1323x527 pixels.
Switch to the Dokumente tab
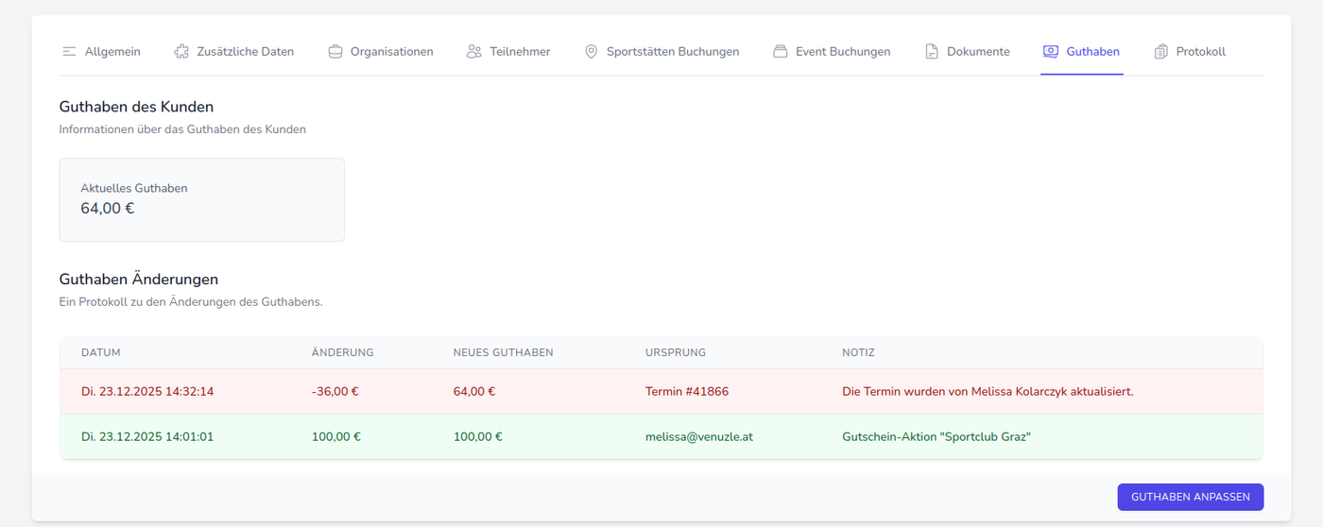click(967, 51)
